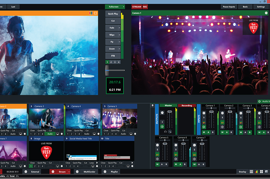Viewport: 270px width, 179px height.
Task: Open the Fade transition dropdown arrow
Action: (120, 28)
